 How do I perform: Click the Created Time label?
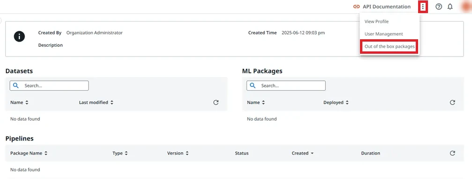click(262, 33)
